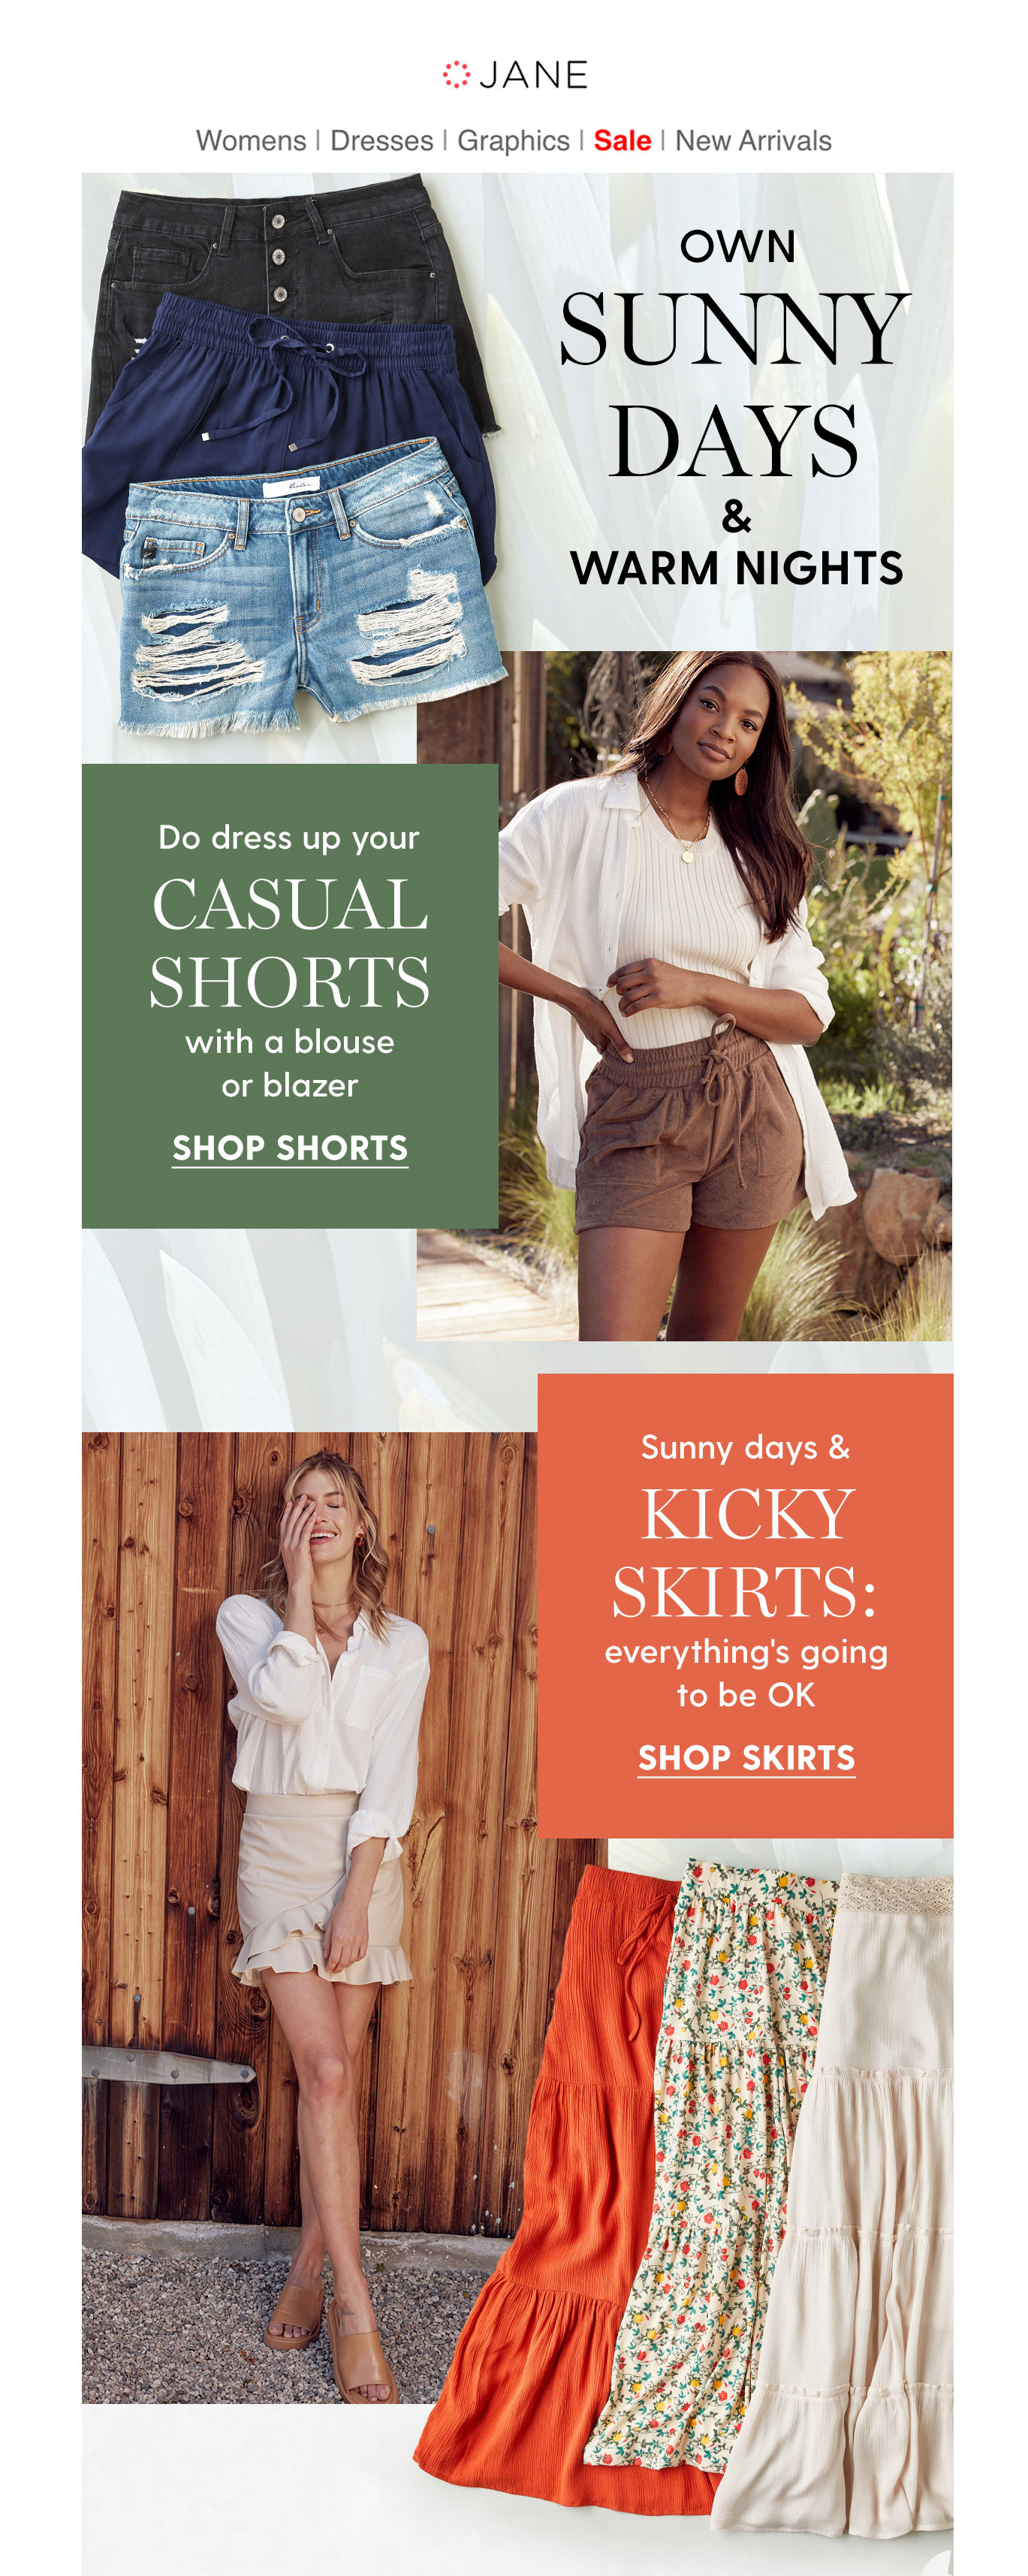Viewport: 1028px width, 2576px height.
Task: Click the JANE logo at top
Action: (x=515, y=75)
